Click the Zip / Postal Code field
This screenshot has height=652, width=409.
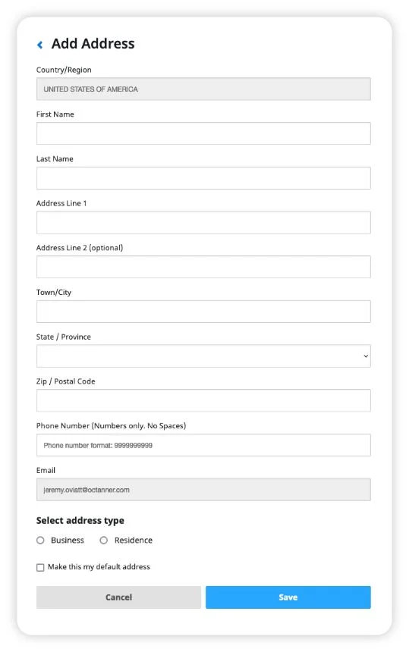click(203, 400)
